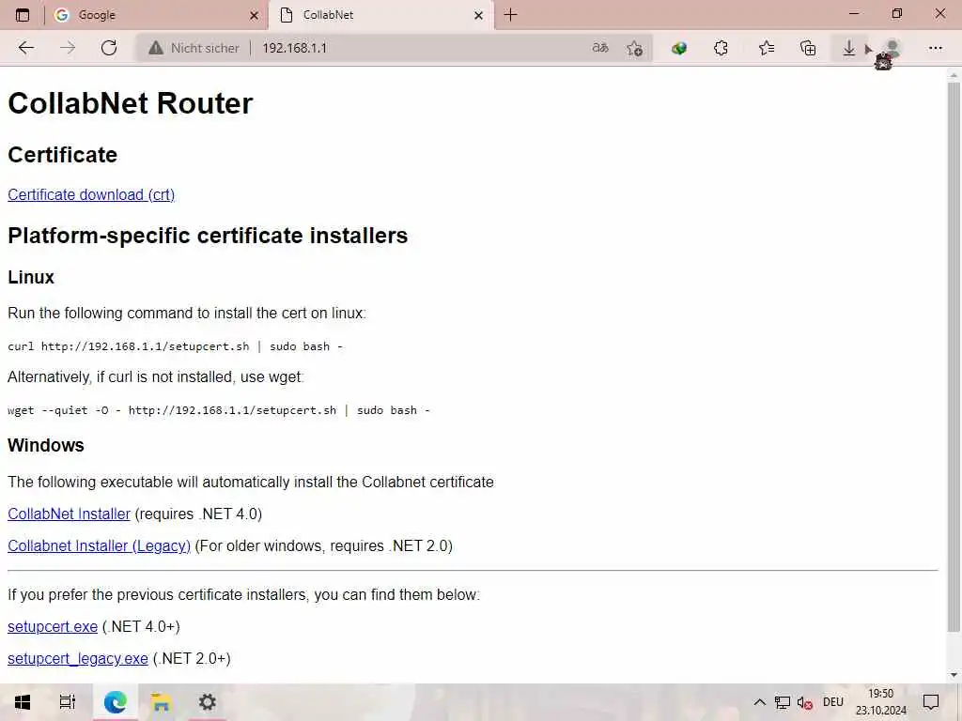Image resolution: width=962 pixels, height=721 pixels.
Task: Open the Settings and more menu
Action: (935, 48)
